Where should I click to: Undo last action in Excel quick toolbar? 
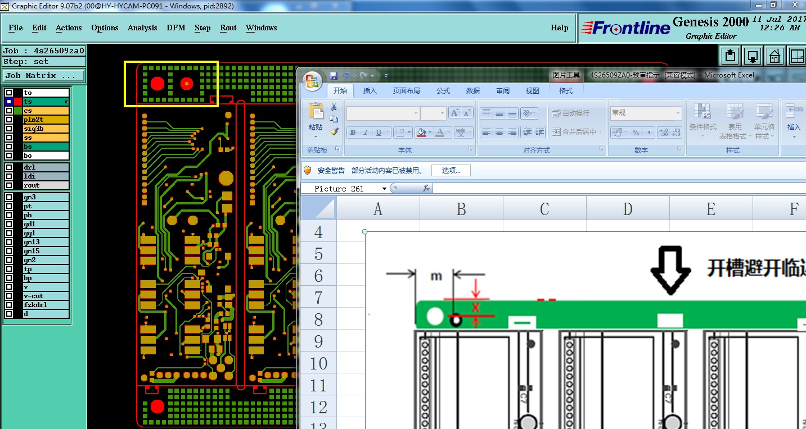[x=346, y=75]
